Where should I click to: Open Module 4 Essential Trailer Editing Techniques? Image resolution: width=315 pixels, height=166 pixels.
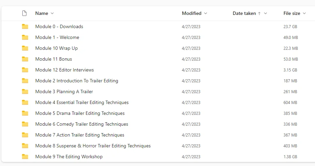[x=82, y=102]
